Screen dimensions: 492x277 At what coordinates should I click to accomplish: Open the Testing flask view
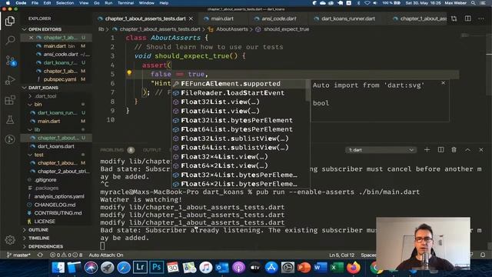pos(10,120)
